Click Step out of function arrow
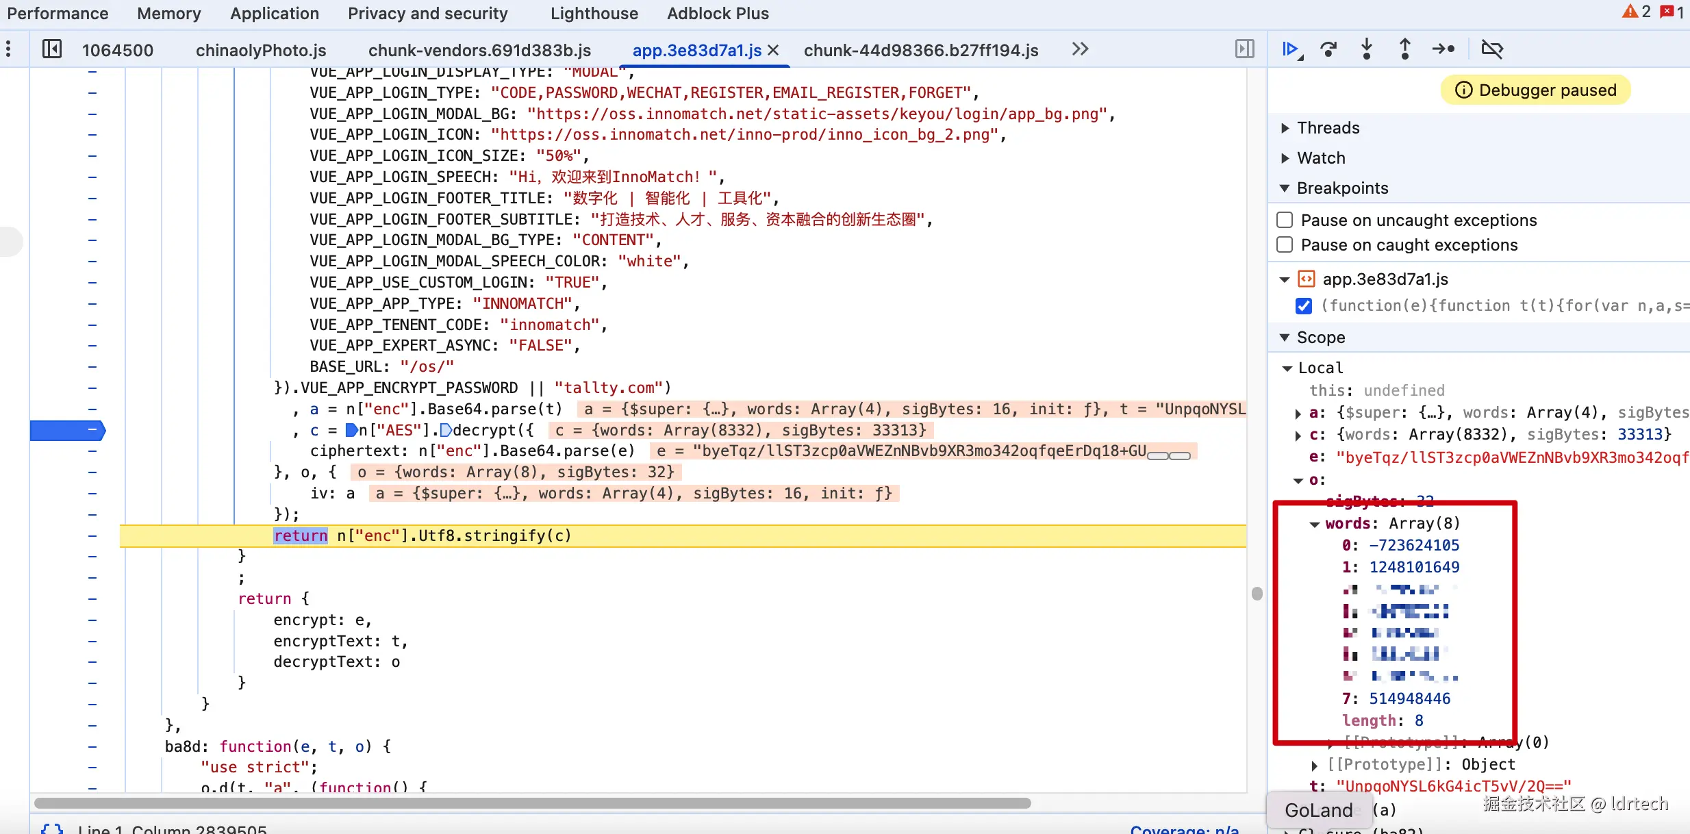This screenshot has height=834, width=1690. point(1404,49)
